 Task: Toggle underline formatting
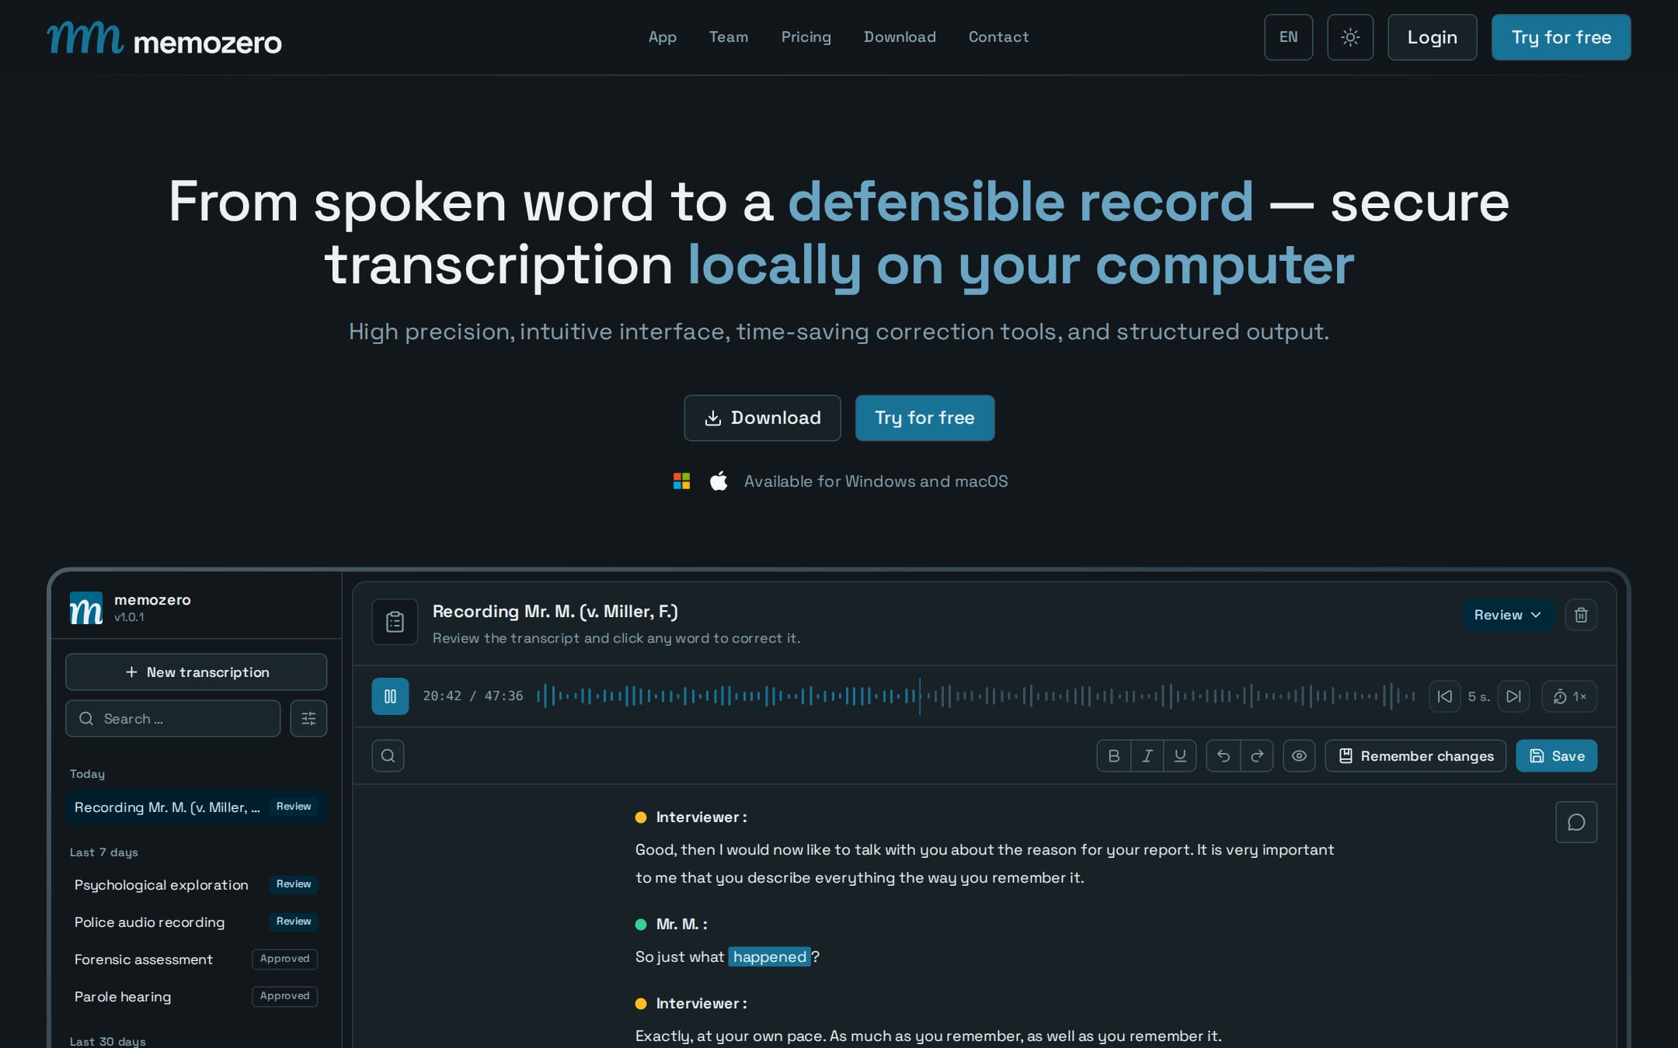tap(1180, 756)
